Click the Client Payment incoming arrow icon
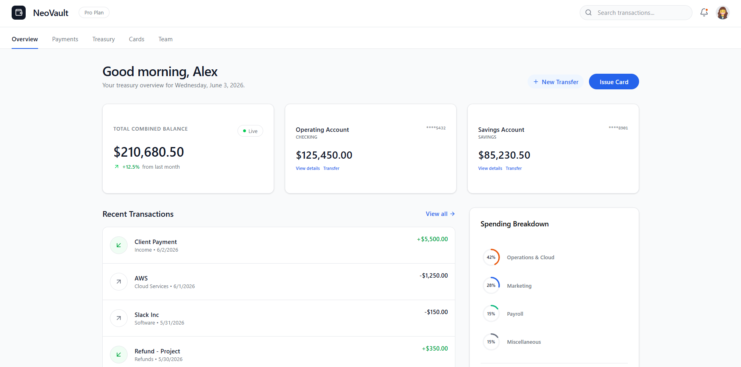Screen dimensions: 741x367 point(119,245)
